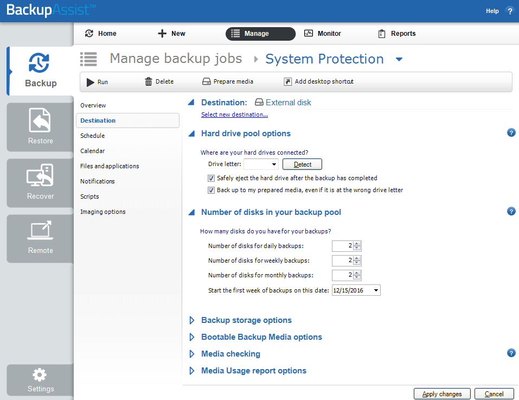Increase number of disks for weekly backups

pyautogui.click(x=357, y=258)
